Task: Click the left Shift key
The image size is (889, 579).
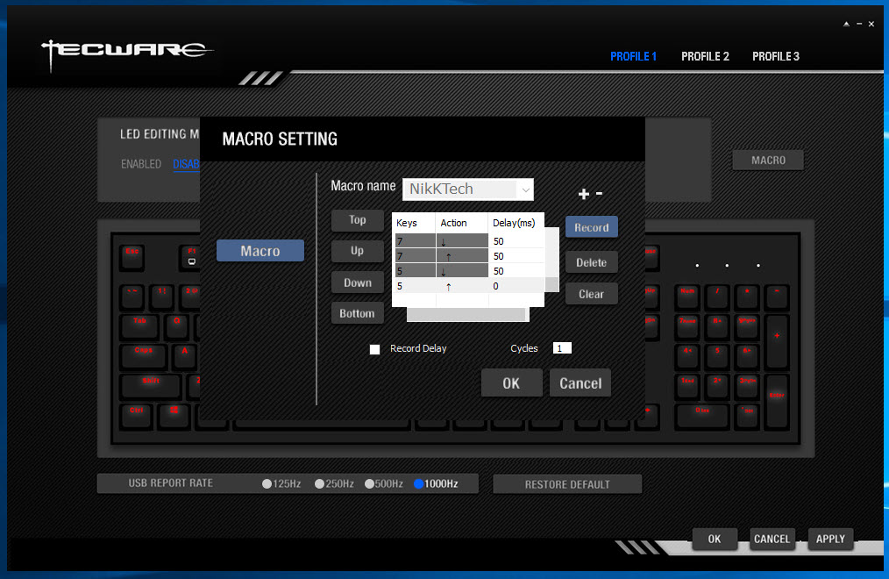Action: [151, 387]
